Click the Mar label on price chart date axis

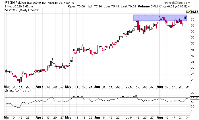pos(7,87)
